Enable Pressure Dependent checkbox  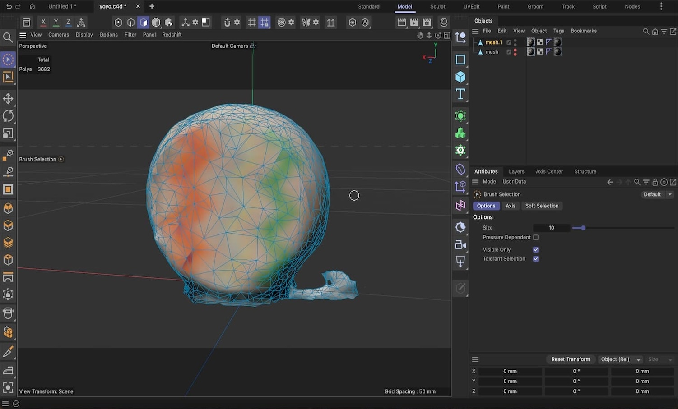tap(536, 238)
